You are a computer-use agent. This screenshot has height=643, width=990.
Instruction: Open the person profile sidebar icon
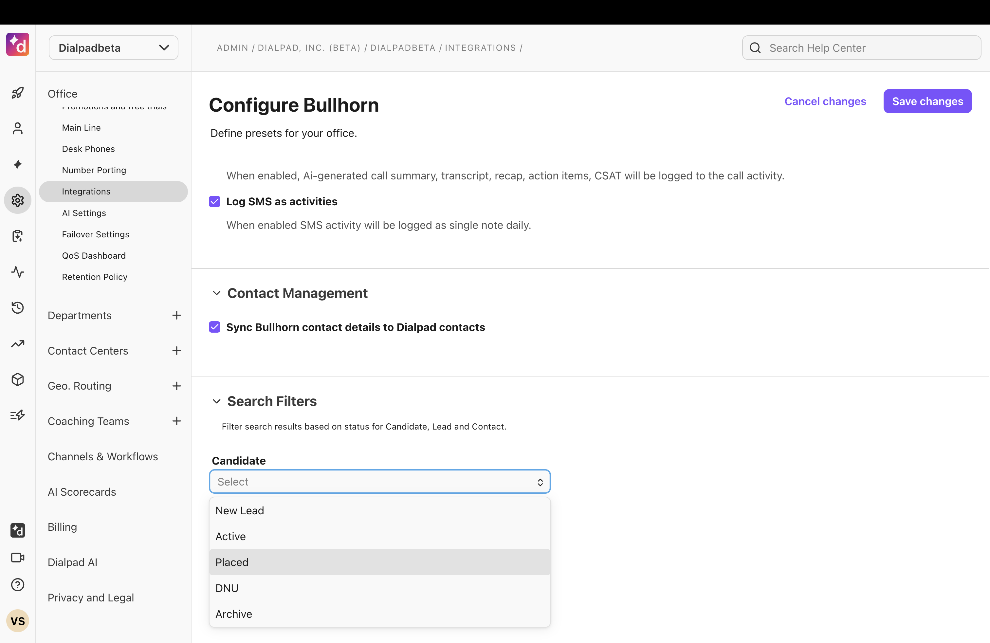tap(17, 129)
